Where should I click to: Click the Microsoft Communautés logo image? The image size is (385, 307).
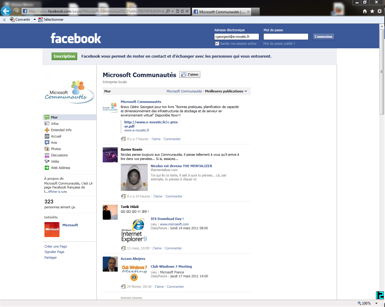[69, 92]
